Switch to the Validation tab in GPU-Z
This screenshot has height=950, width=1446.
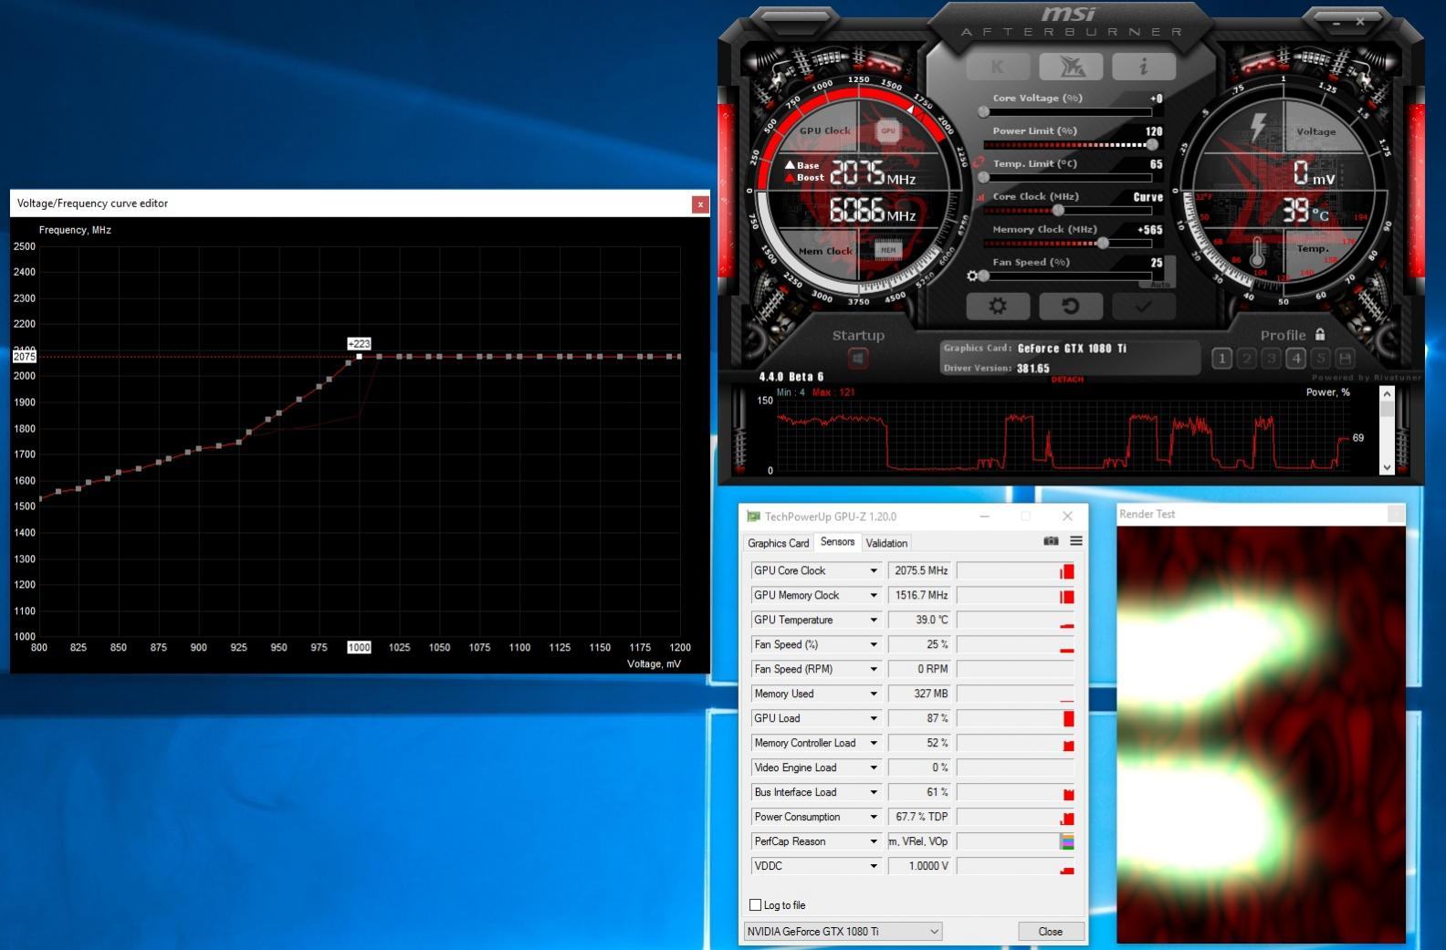coord(886,543)
